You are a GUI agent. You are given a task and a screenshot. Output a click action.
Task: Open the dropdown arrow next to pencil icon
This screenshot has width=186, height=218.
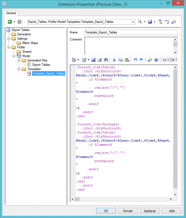pyautogui.click(x=88, y=60)
